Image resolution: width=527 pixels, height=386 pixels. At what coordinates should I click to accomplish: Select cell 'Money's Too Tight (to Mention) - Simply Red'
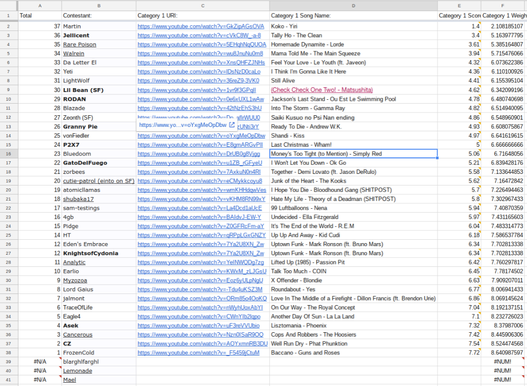pos(353,154)
